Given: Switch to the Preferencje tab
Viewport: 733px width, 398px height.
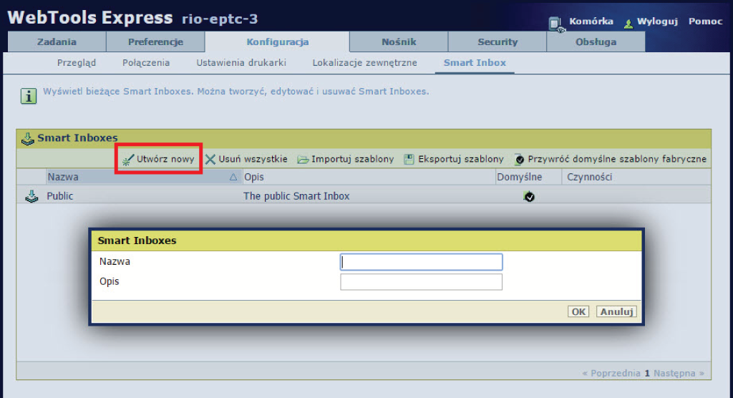Looking at the screenshot, I should click(155, 42).
